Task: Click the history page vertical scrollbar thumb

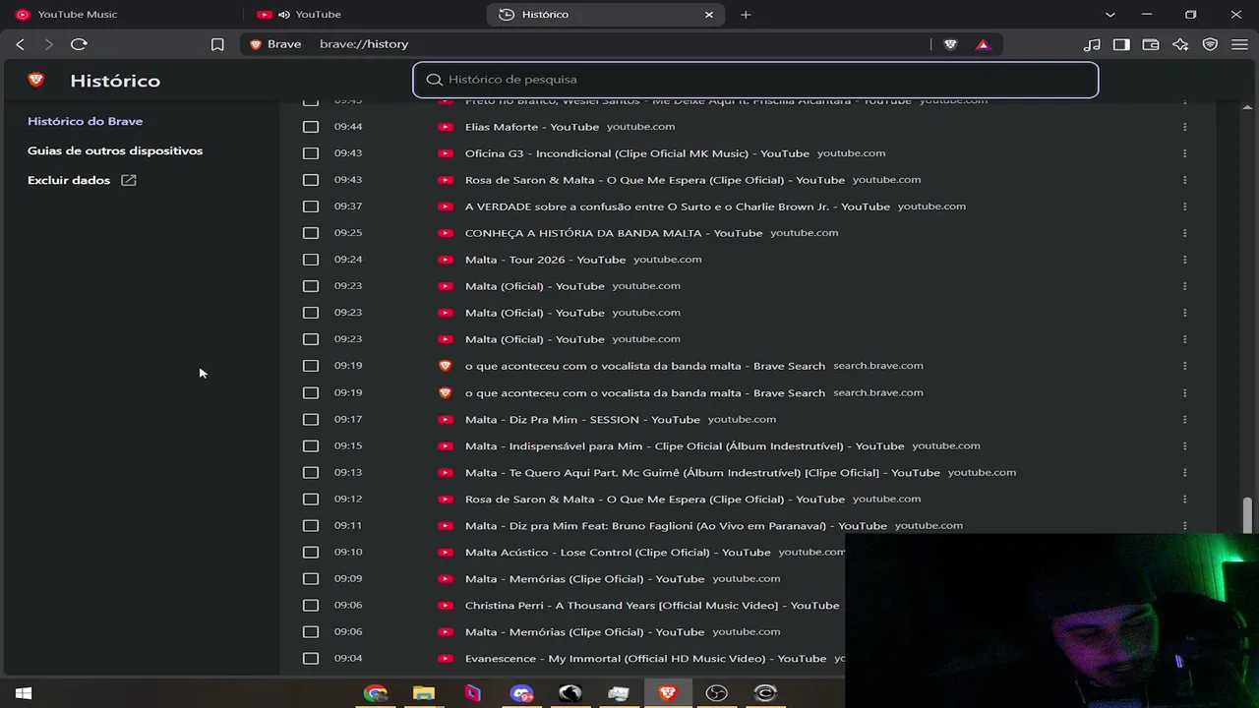Action: point(1248,514)
